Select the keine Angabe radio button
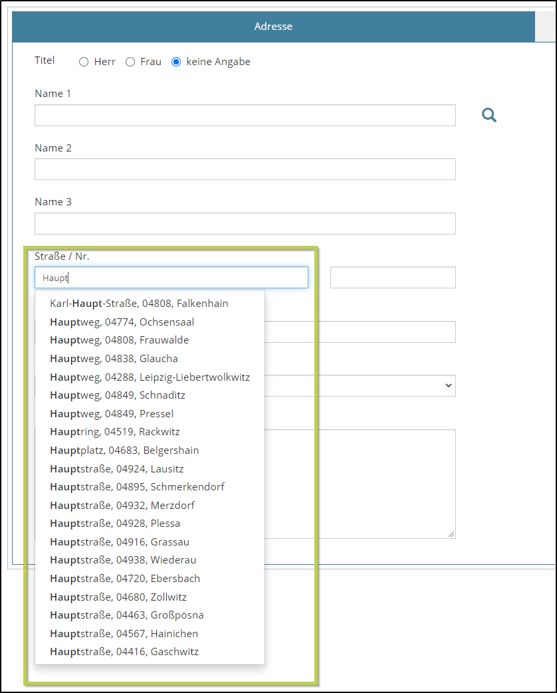Viewport: 557px width, 693px height. 176,62
